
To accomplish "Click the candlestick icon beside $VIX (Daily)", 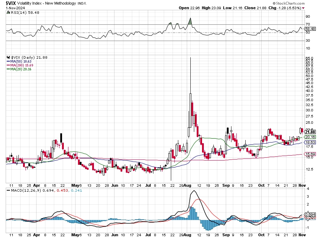I will point(8,57).
